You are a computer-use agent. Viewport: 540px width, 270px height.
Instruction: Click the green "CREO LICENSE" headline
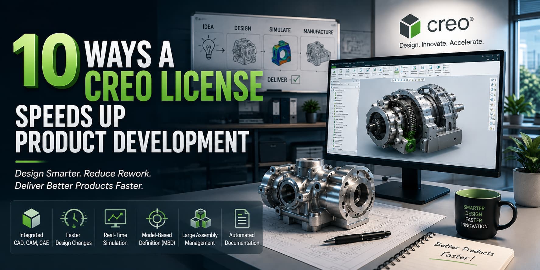[x=174, y=86]
